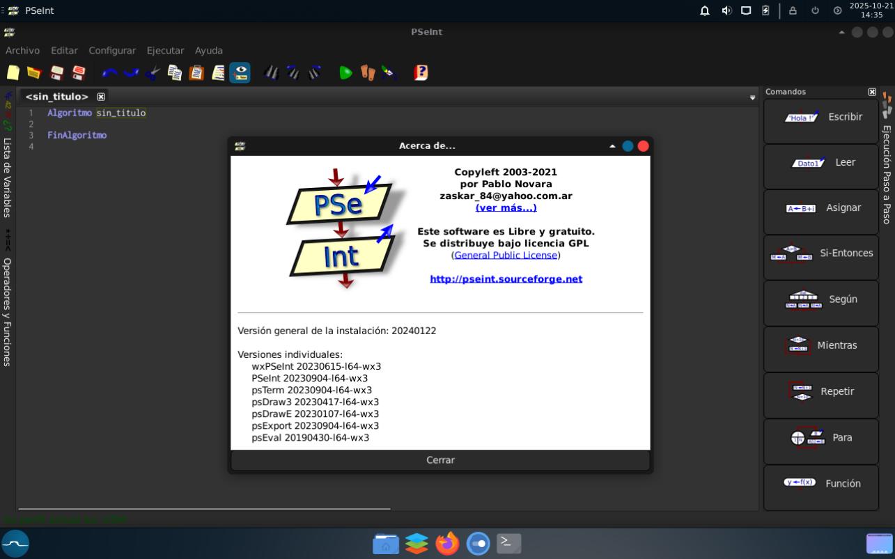Expand the tab list dropdown arrow in editor
This screenshot has width=895, height=559.
(752, 97)
